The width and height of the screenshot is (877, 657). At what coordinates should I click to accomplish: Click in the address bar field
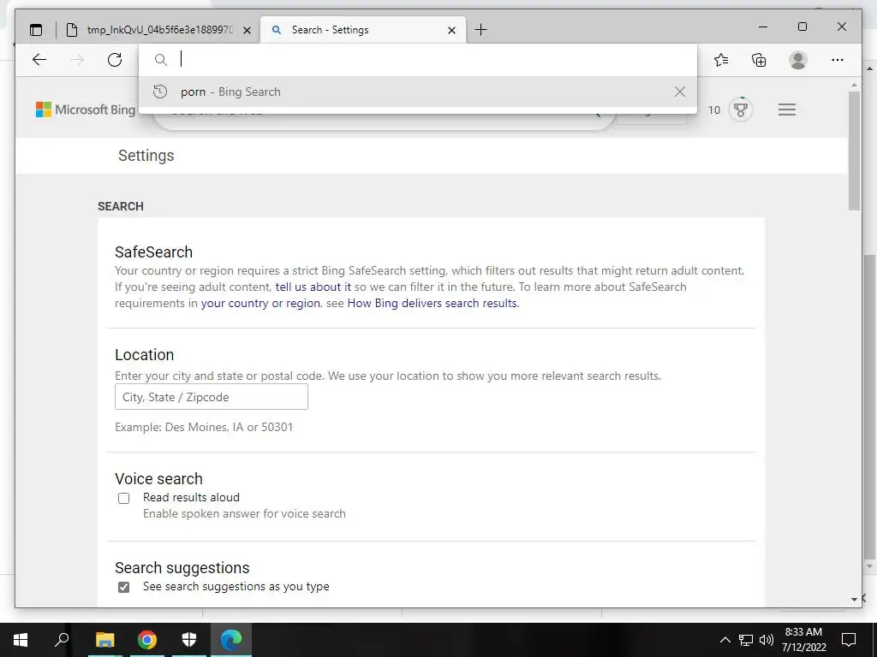[x=418, y=59]
